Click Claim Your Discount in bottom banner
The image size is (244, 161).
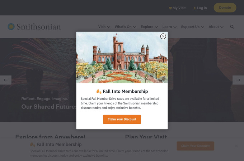(196, 146)
